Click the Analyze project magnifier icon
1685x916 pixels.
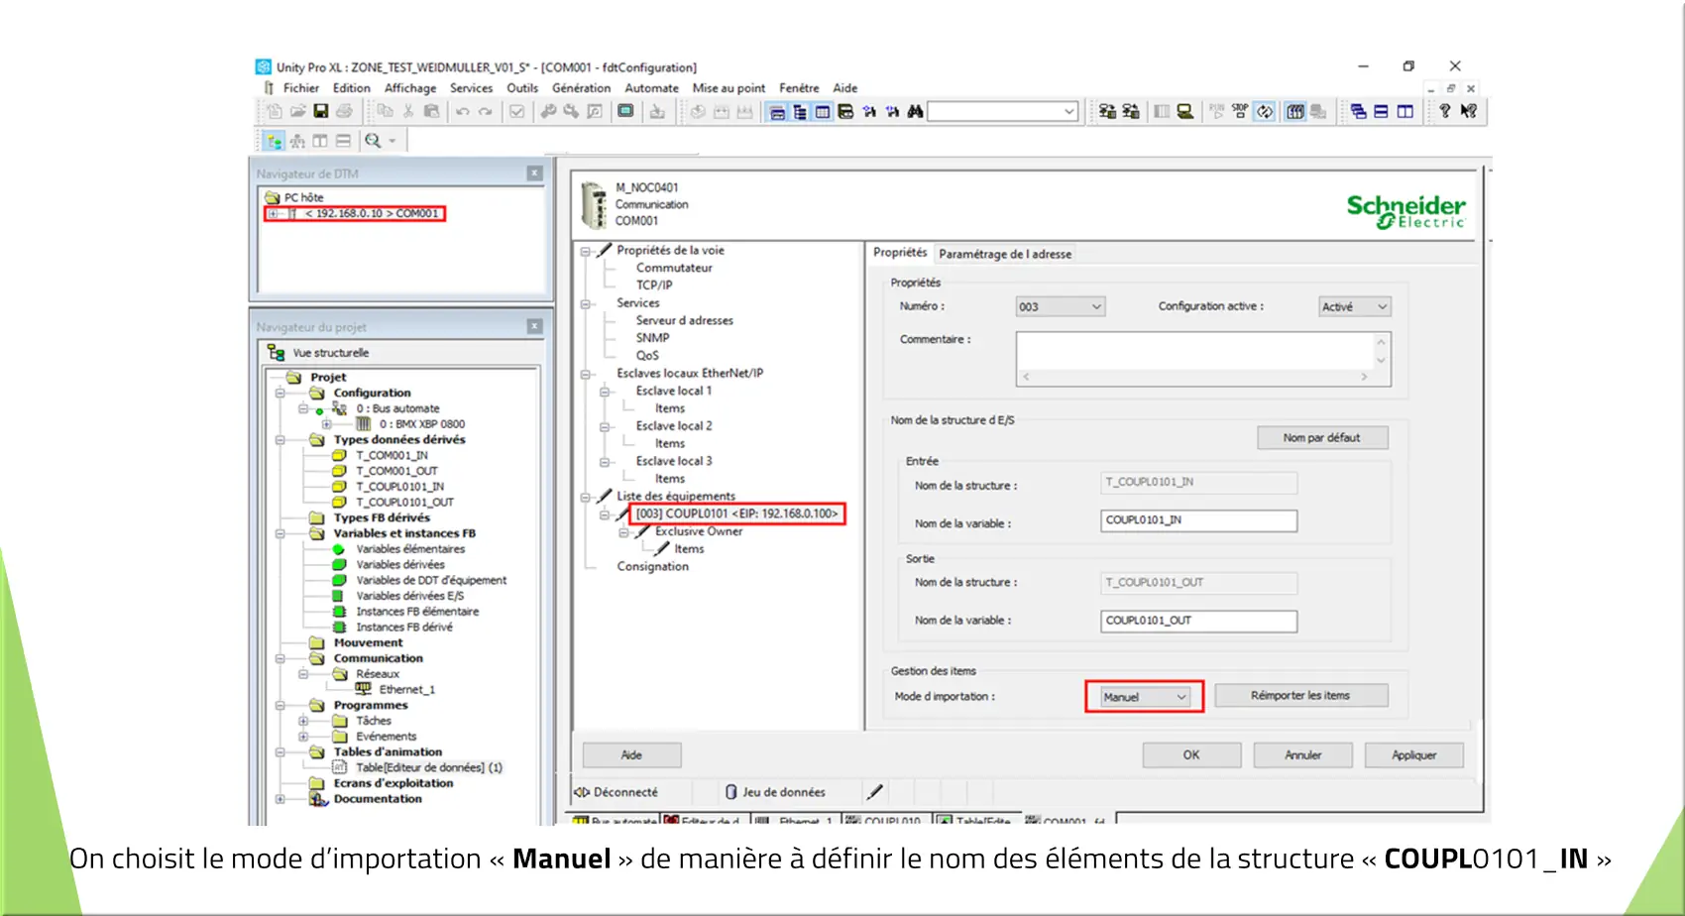594,111
